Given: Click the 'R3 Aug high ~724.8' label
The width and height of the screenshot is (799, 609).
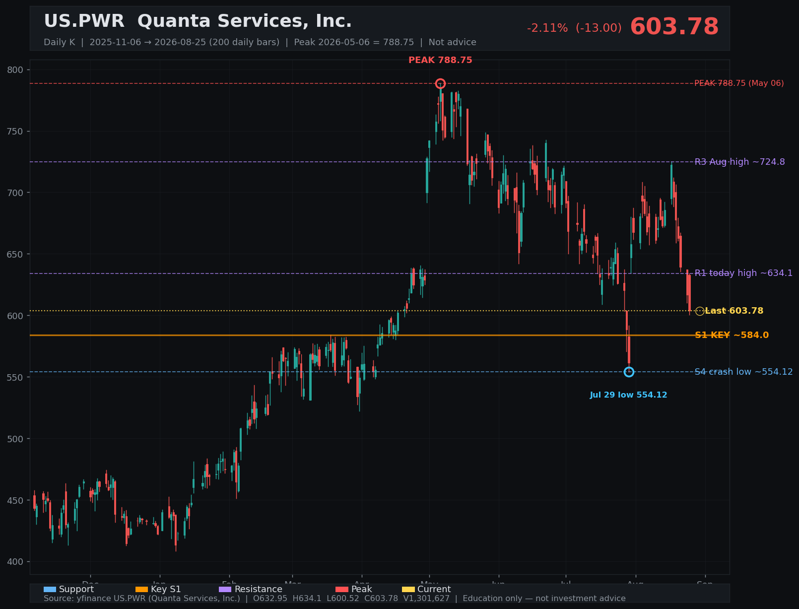Looking at the screenshot, I should point(739,162).
